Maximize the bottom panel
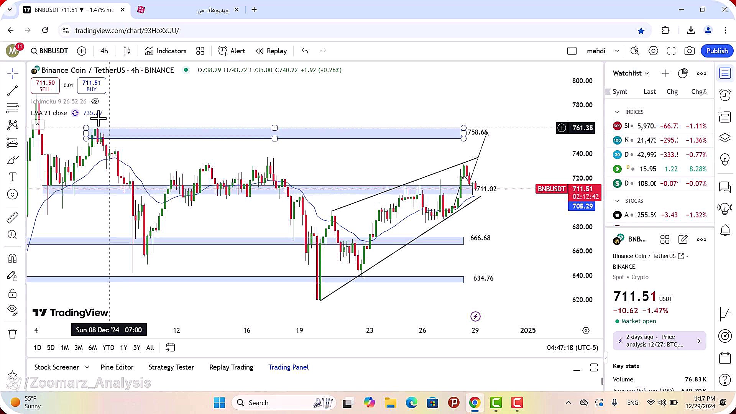The width and height of the screenshot is (736, 414). (x=594, y=368)
